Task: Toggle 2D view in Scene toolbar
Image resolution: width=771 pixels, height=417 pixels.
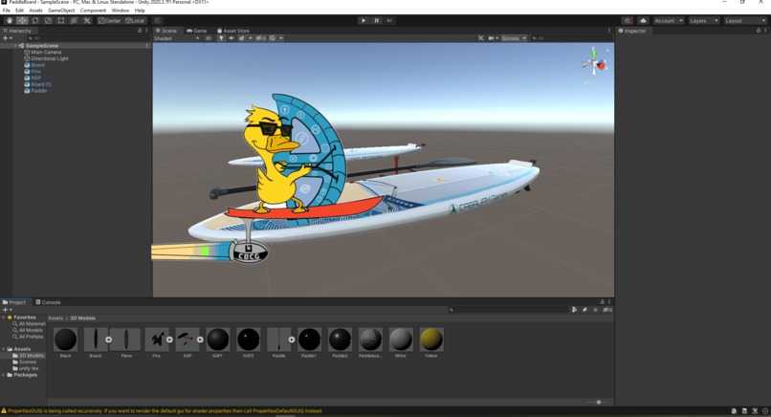Action: pyautogui.click(x=208, y=38)
